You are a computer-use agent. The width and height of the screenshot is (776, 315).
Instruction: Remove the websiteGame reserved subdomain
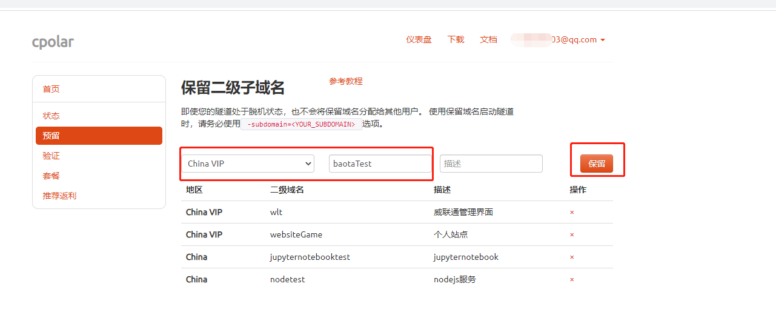point(572,235)
